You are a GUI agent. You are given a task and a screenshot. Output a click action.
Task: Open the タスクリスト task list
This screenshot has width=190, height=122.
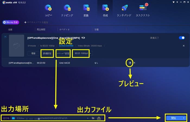coord(143,11)
